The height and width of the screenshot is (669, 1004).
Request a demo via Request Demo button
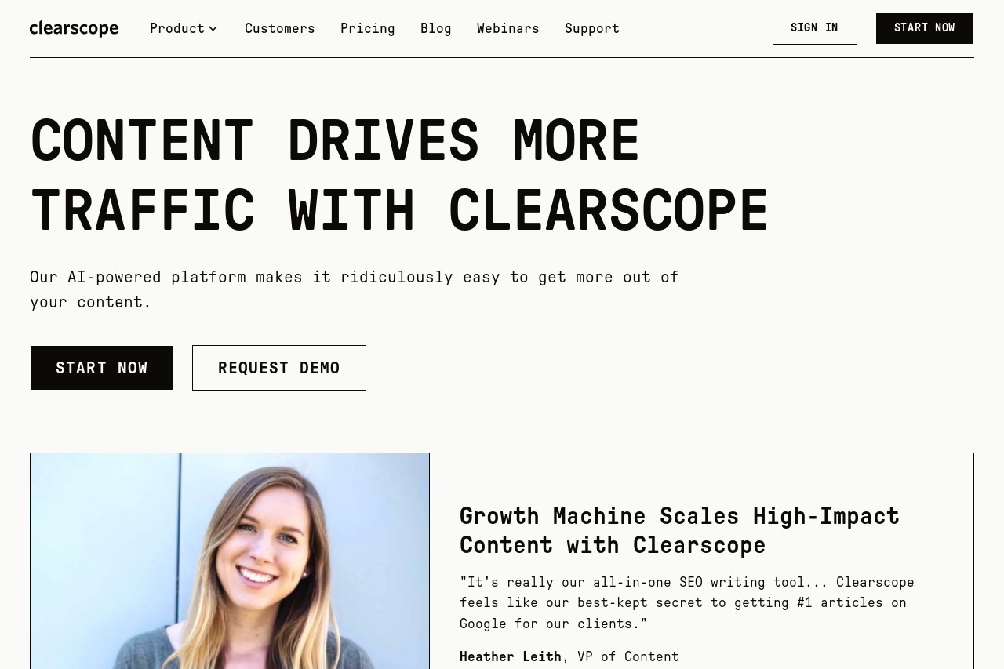point(279,368)
